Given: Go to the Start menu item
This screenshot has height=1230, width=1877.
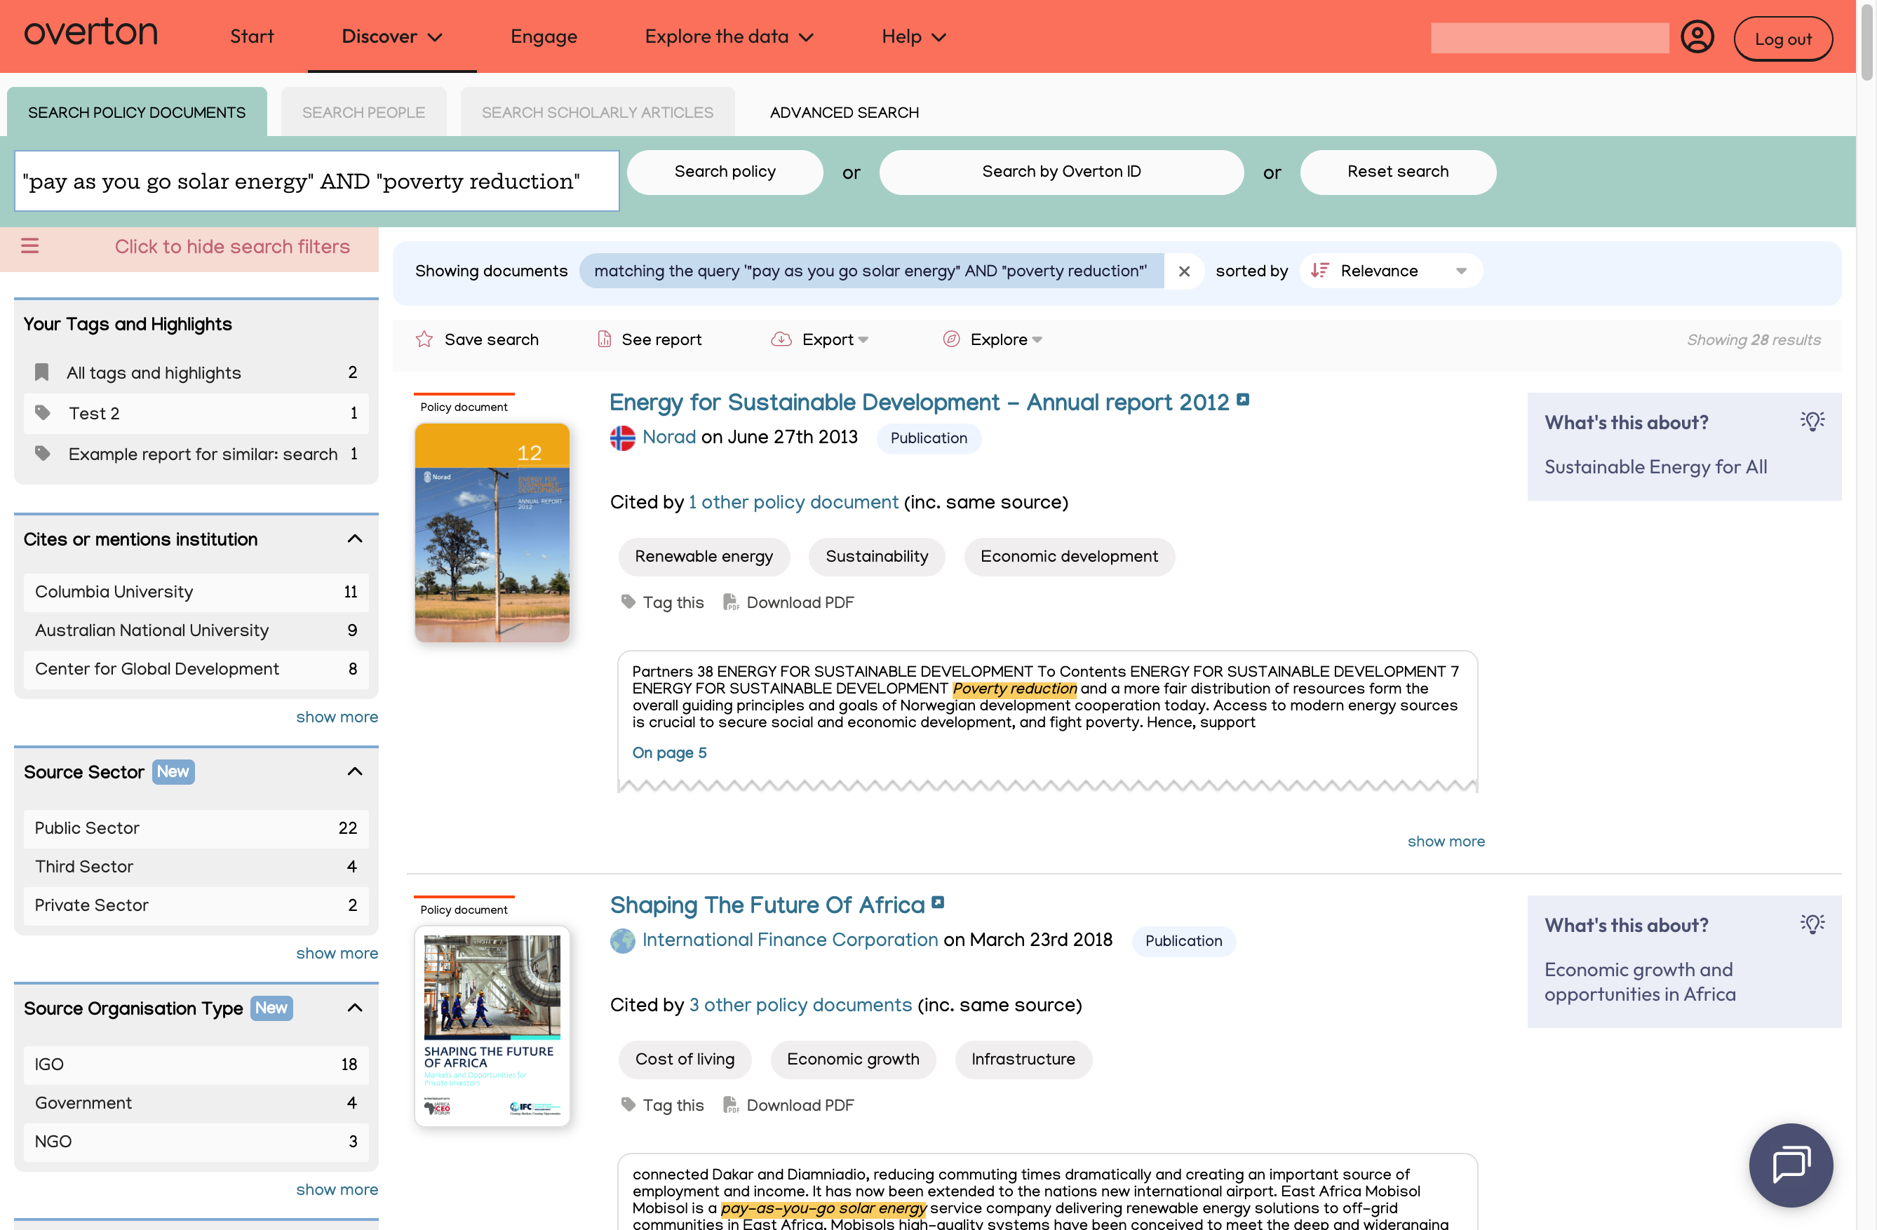Looking at the screenshot, I should 252,37.
